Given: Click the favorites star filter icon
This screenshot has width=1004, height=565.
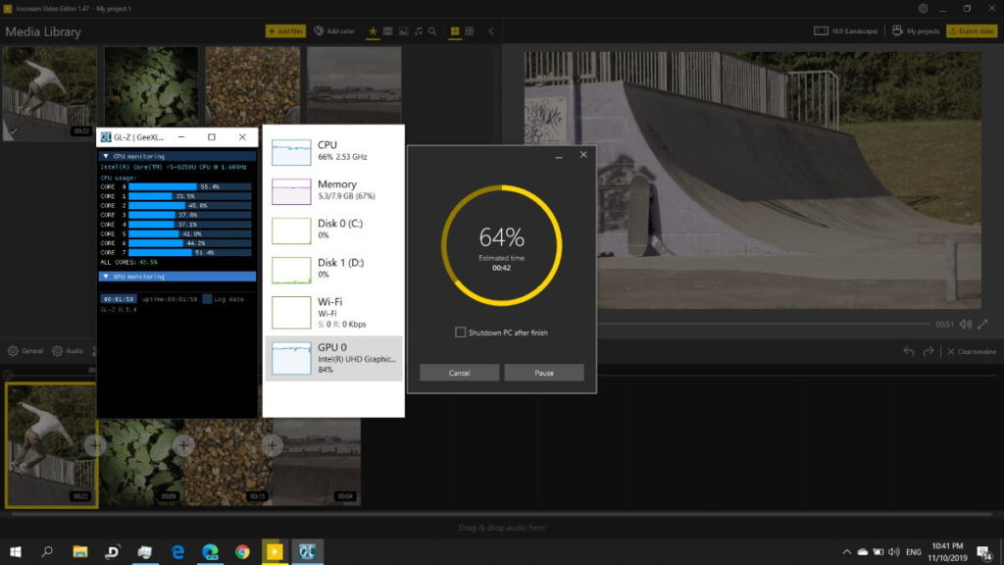Looking at the screenshot, I should 373,31.
